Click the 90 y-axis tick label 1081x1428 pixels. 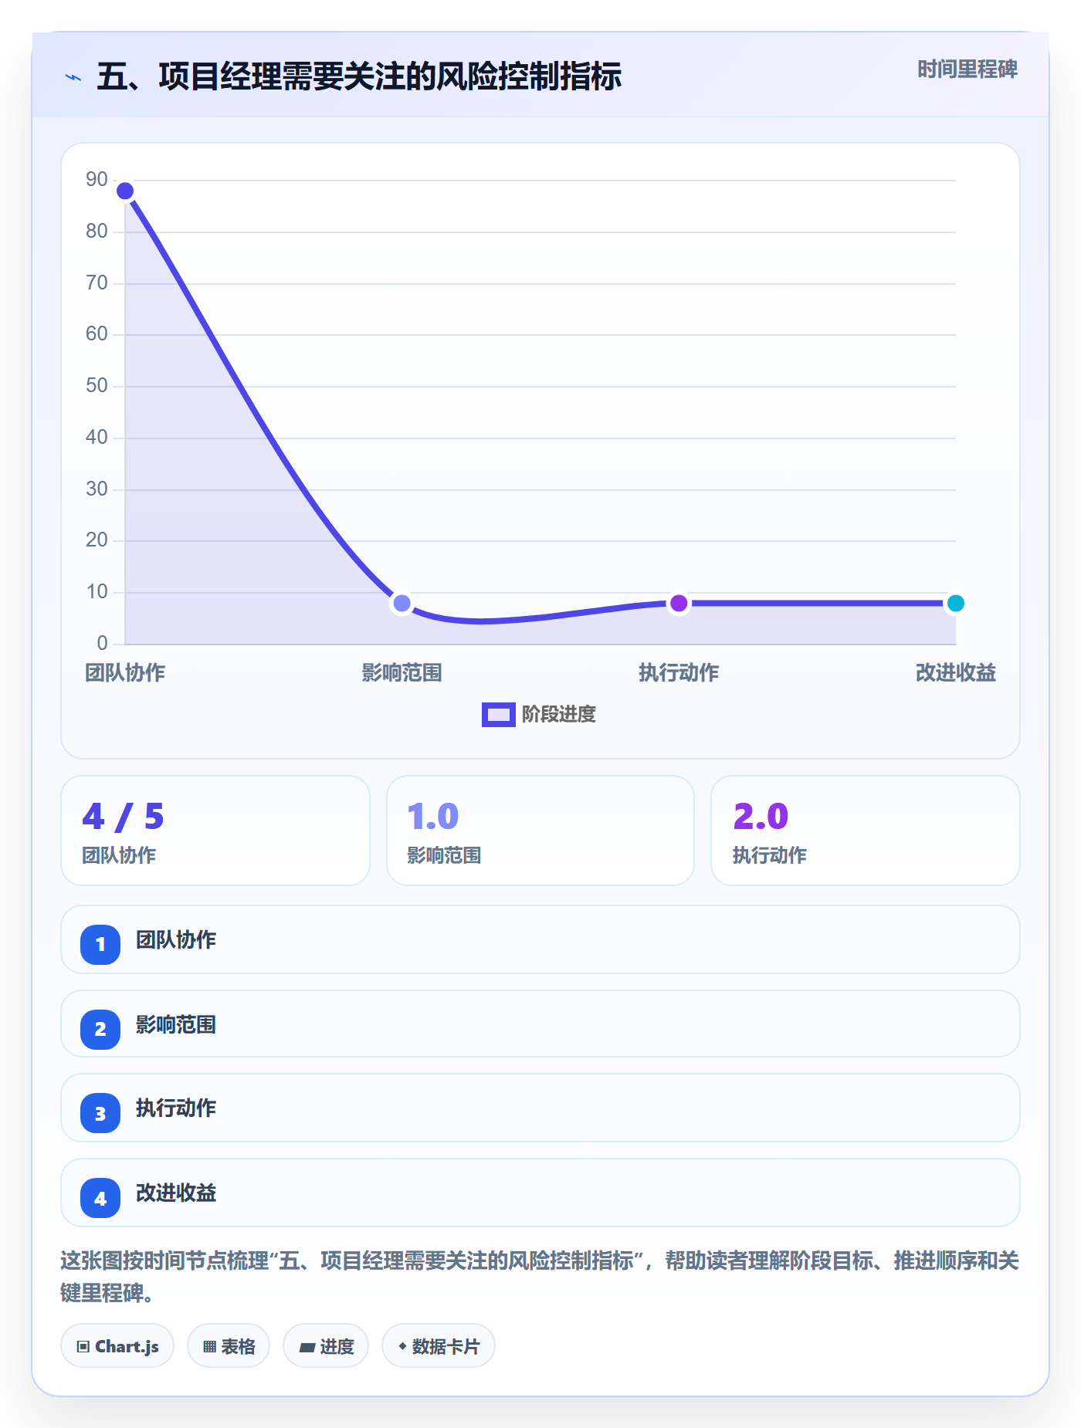click(97, 180)
